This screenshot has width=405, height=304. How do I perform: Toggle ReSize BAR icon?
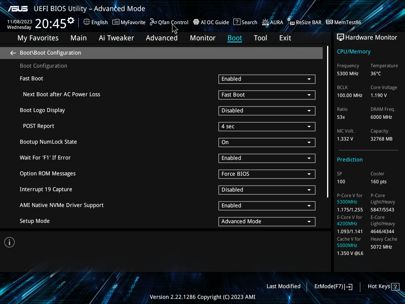(291, 22)
